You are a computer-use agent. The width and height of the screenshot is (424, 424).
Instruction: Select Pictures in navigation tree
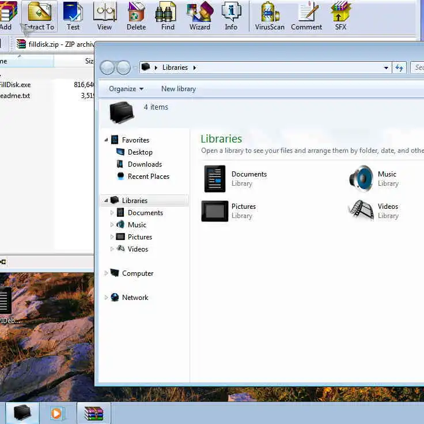(140, 237)
